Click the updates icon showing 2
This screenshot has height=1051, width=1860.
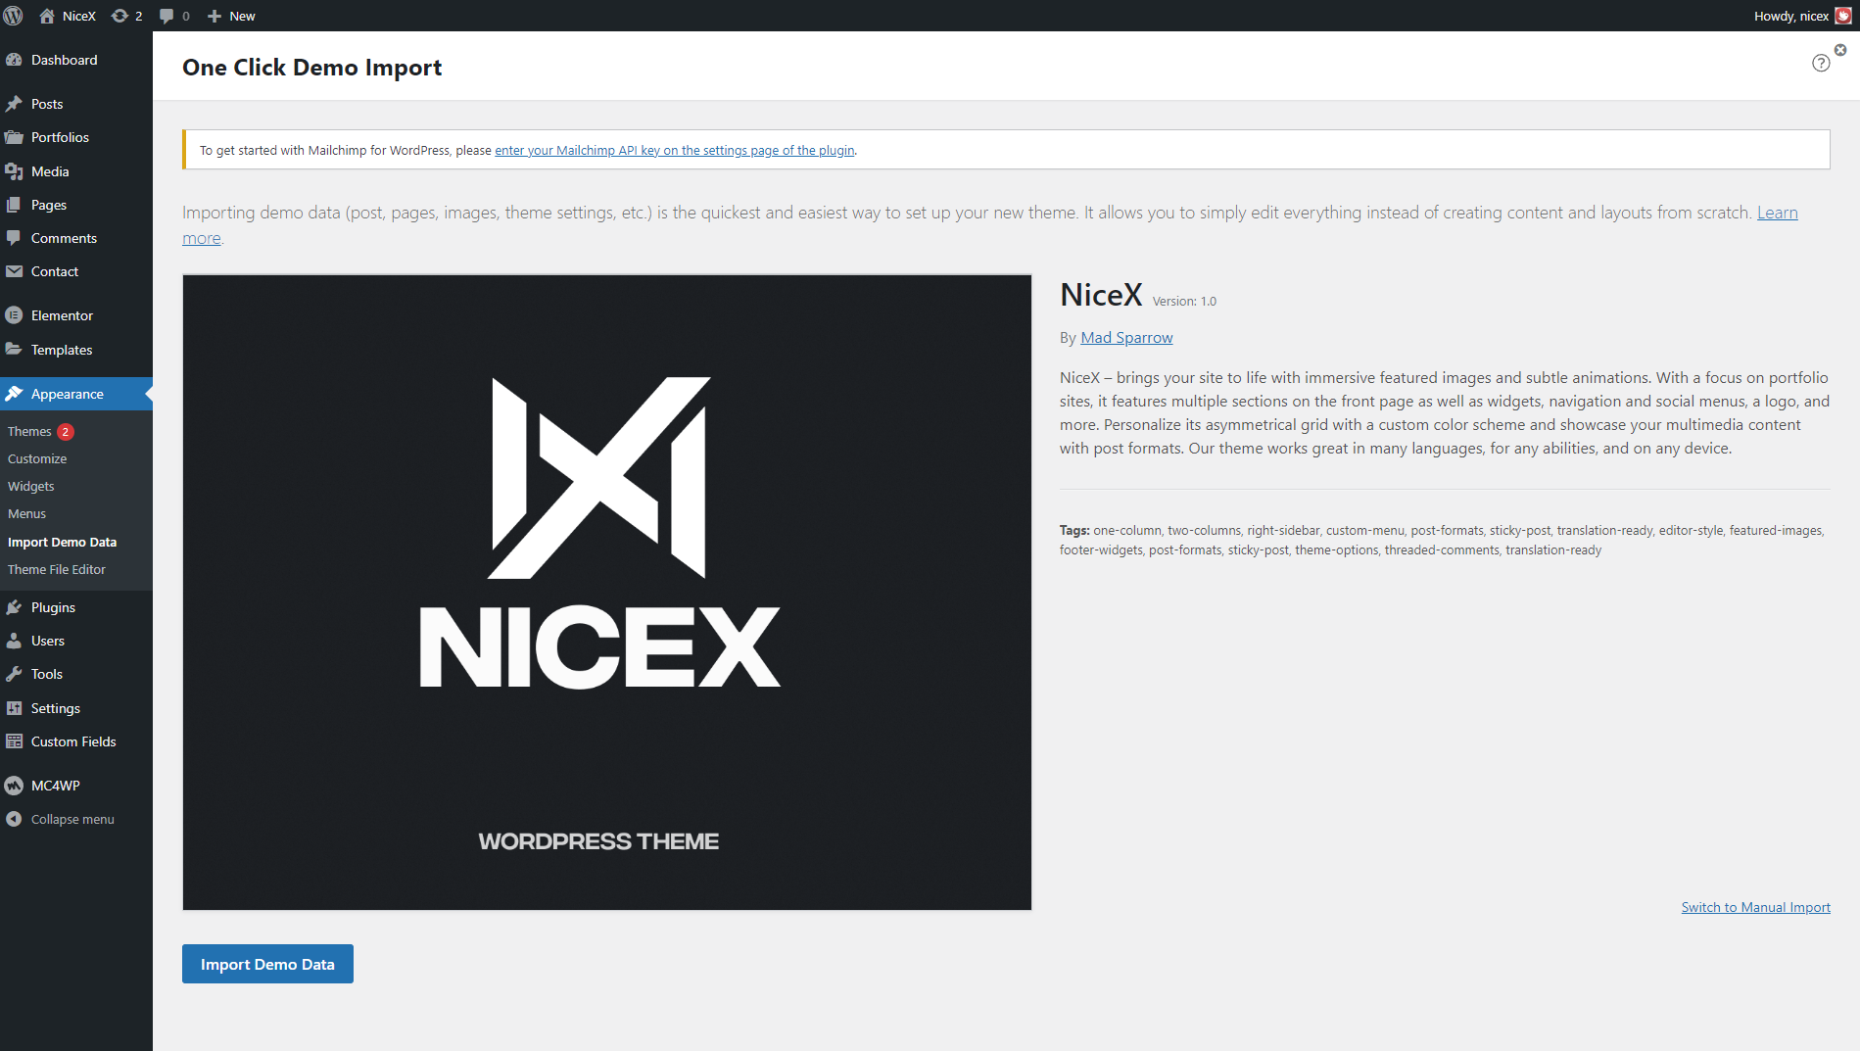coord(119,16)
